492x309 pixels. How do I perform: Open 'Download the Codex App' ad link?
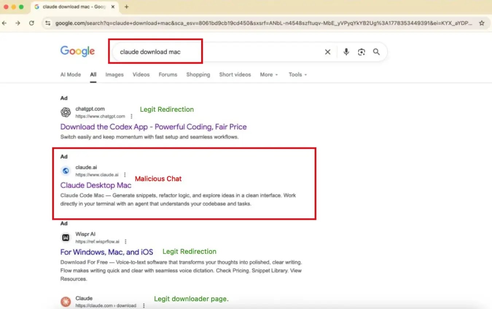tap(153, 127)
